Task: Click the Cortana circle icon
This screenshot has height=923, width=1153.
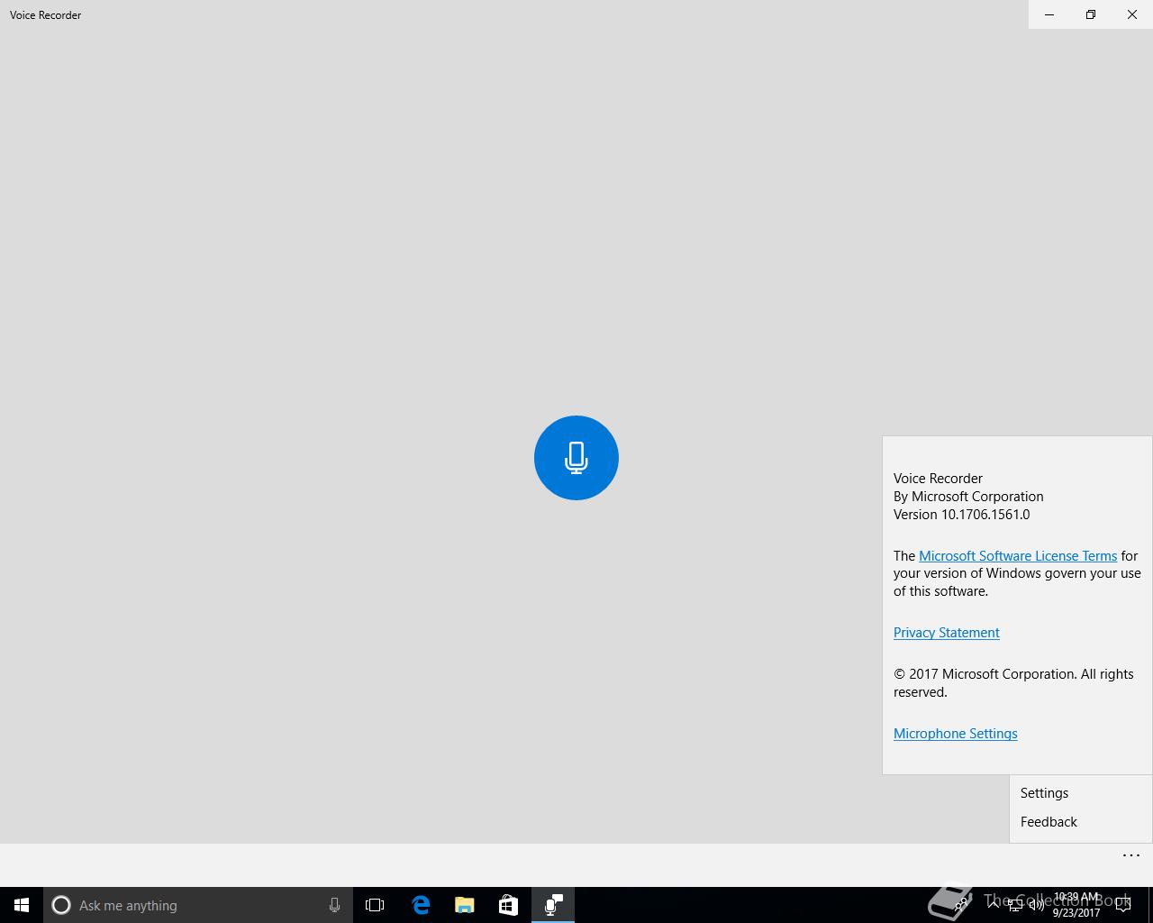Action: coord(61,905)
